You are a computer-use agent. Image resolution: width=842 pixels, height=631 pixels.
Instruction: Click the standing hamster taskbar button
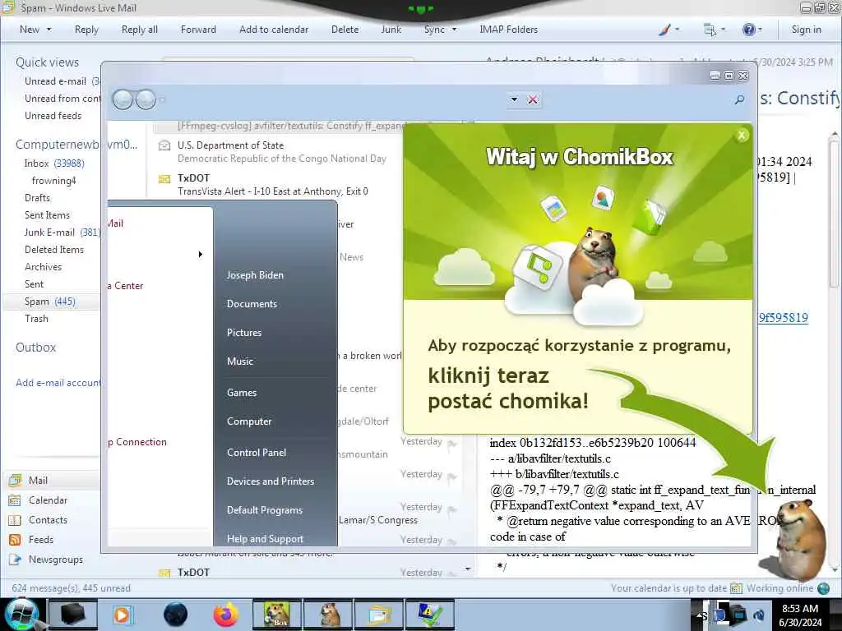(327, 615)
